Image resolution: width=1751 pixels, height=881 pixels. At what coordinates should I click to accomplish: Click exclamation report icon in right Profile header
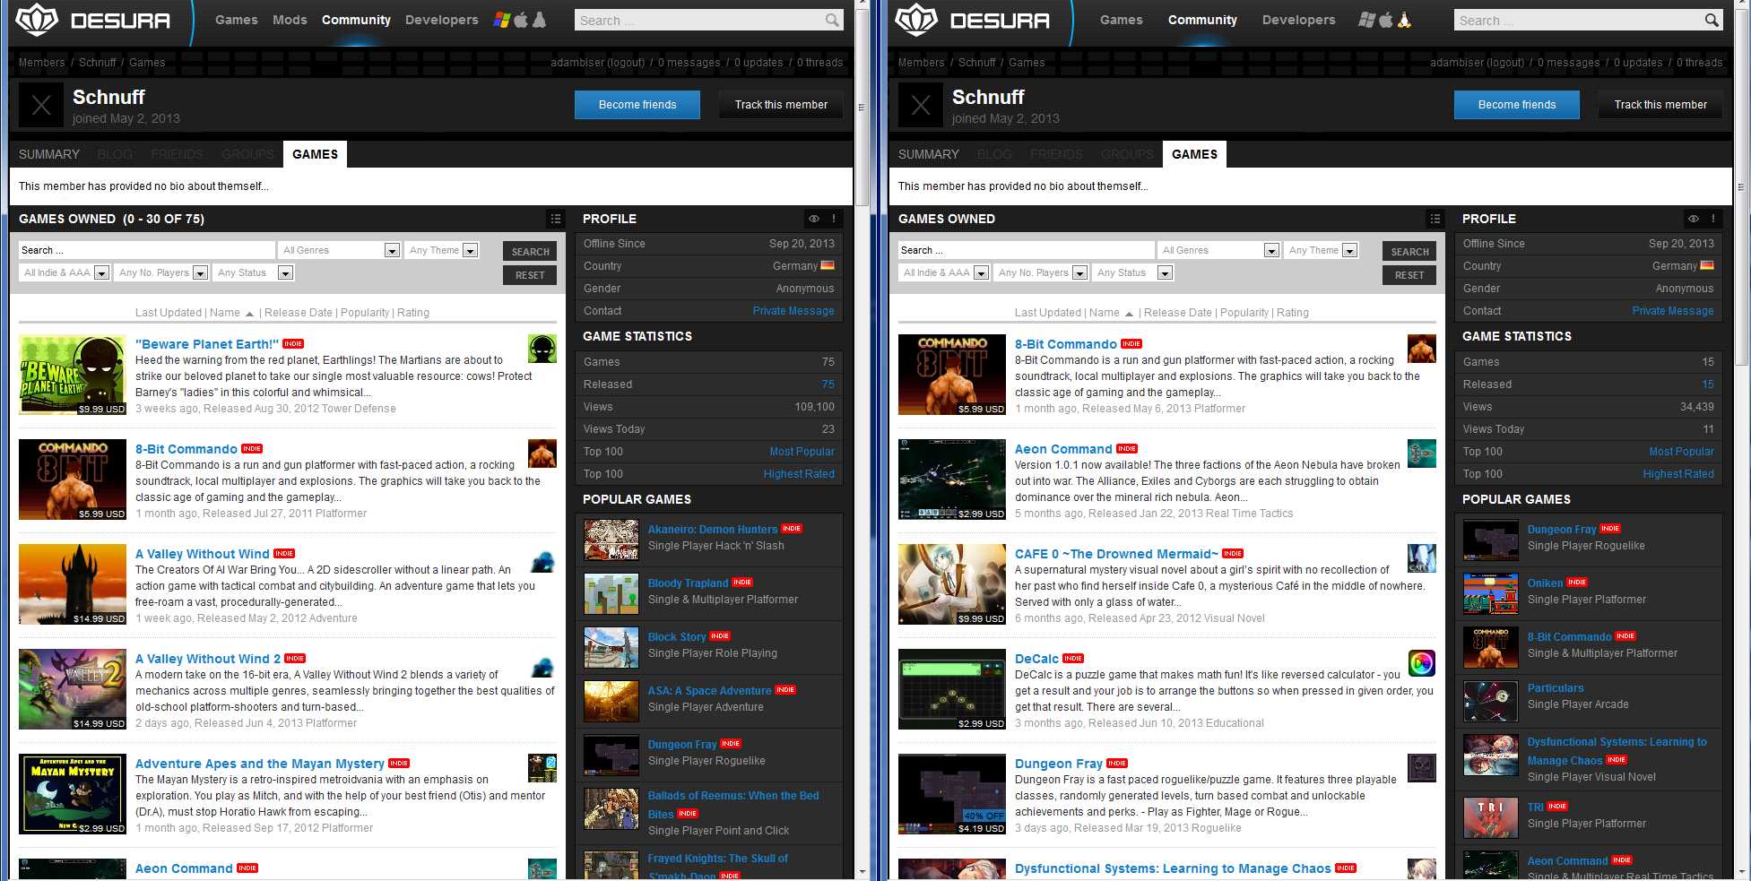tap(1713, 219)
